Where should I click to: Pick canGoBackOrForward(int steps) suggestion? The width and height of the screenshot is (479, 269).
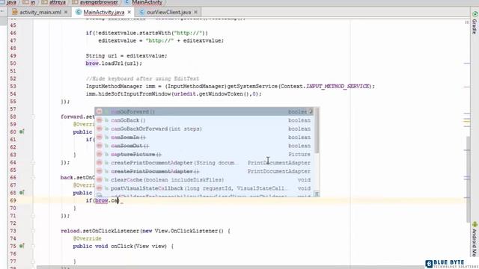coord(204,129)
